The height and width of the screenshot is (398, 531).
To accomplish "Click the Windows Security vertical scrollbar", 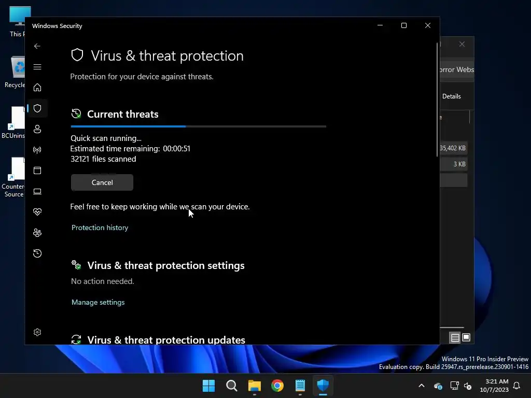I will [437, 100].
